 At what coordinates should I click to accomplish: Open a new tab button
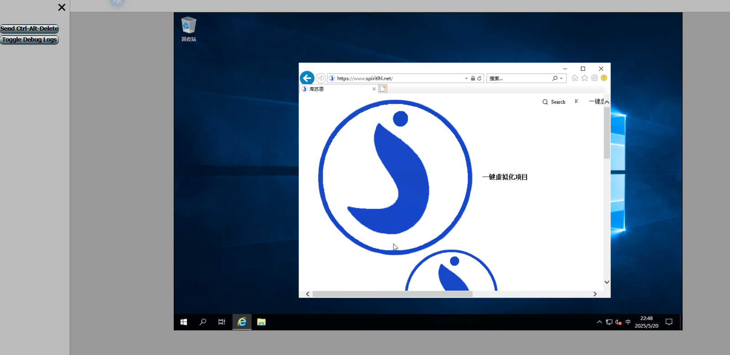click(x=383, y=89)
